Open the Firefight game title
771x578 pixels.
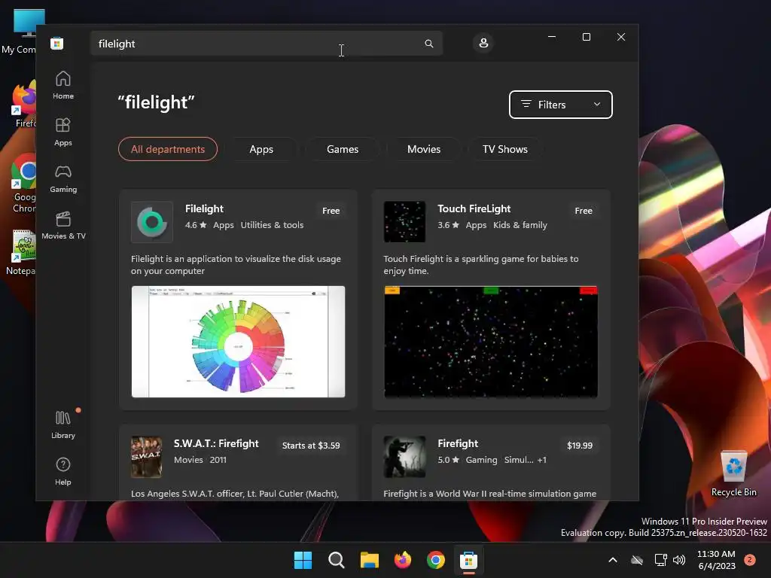tap(458, 443)
